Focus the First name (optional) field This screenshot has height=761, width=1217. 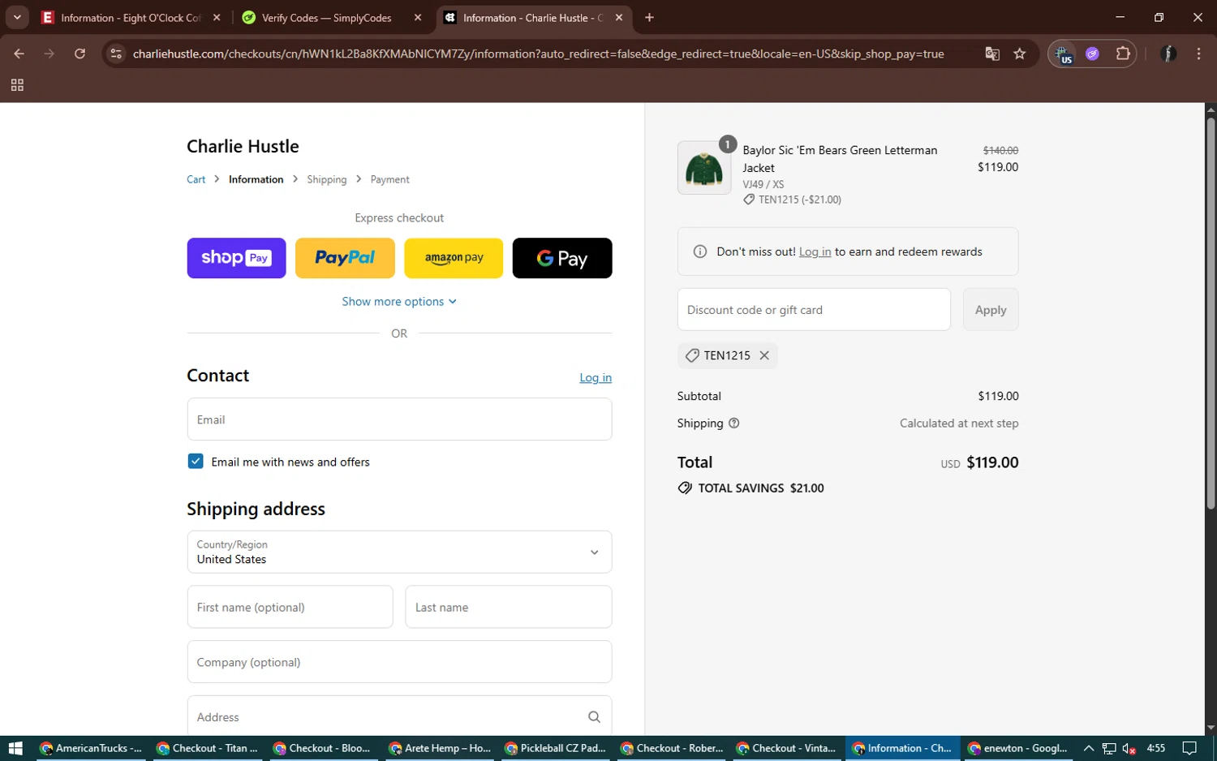[x=290, y=607]
